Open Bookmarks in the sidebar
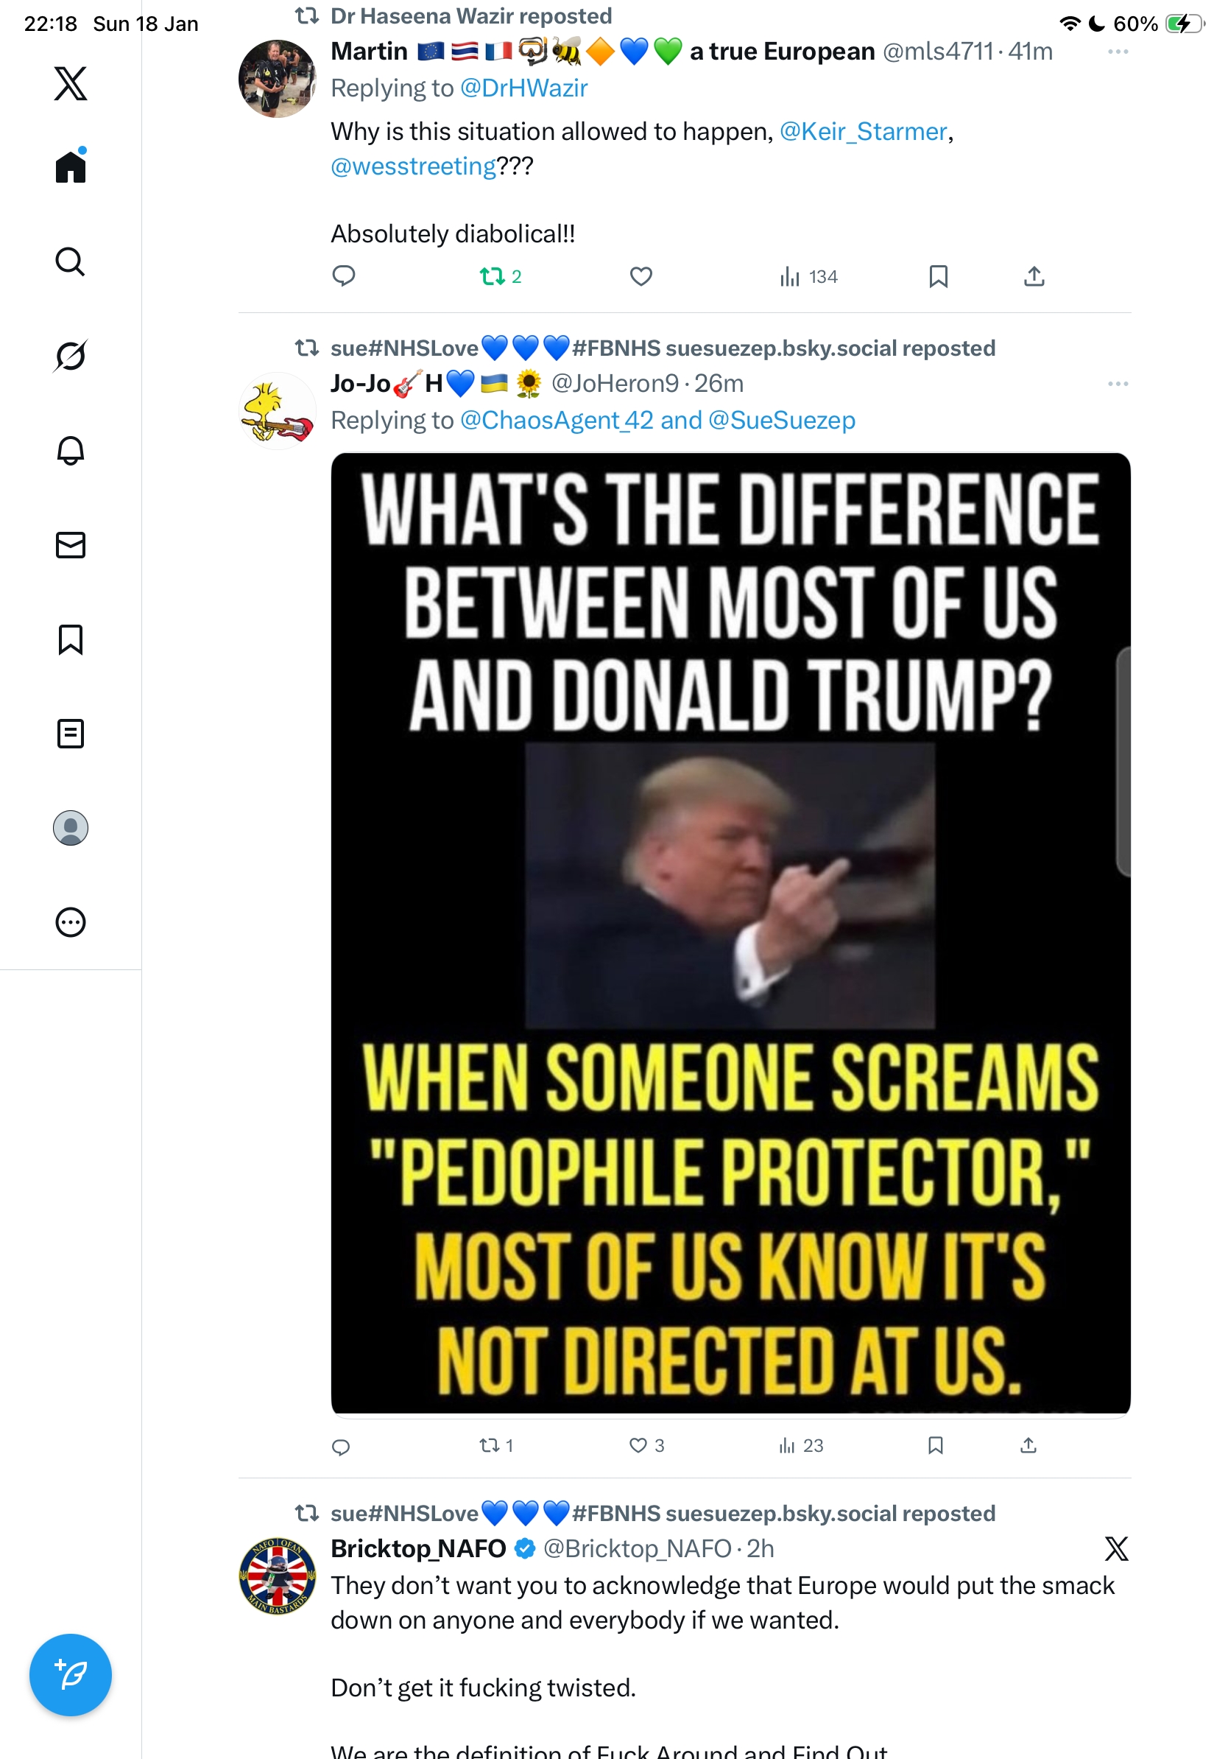Image resolution: width=1228 pixels, height=1759 pixels. (x=71, y=639)
